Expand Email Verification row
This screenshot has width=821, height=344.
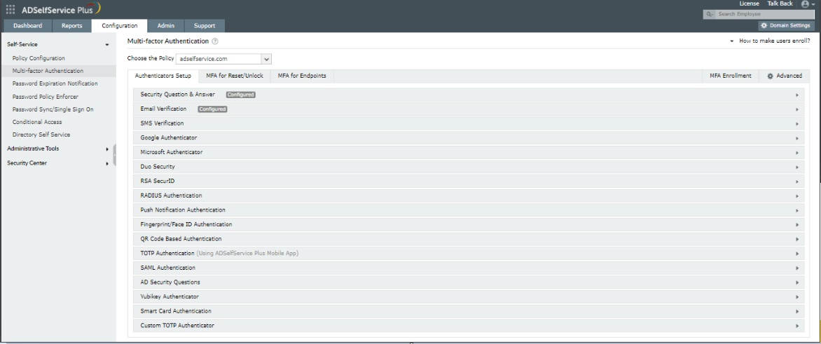click(469, 109)
